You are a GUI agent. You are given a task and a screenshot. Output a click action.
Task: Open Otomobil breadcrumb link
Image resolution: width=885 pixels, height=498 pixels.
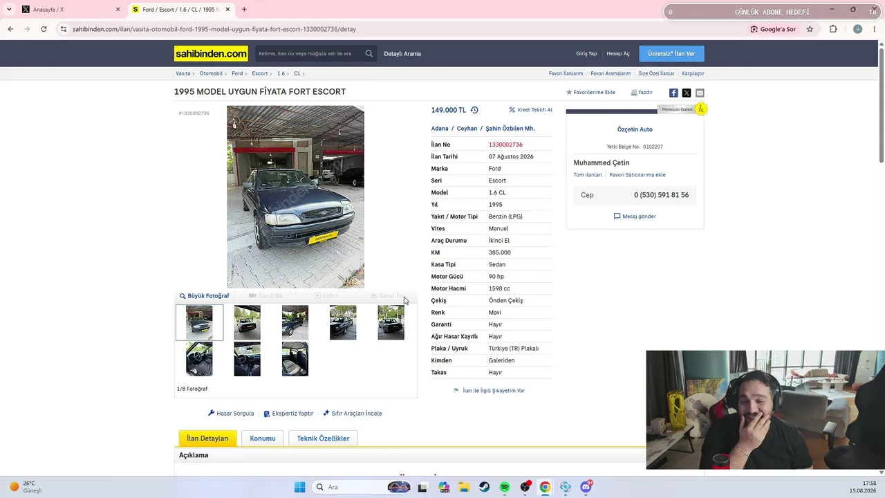(211, 73)
